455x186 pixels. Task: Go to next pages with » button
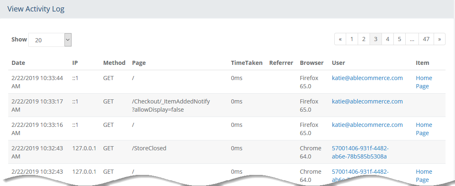pos(440,39)
